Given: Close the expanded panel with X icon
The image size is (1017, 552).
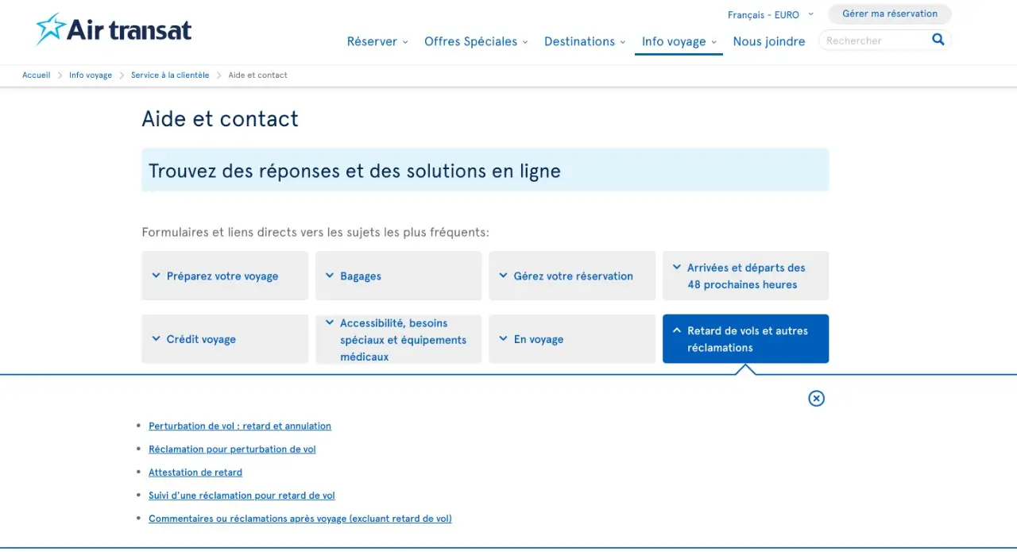Looking at the screenshot, I should click(816, 399).
